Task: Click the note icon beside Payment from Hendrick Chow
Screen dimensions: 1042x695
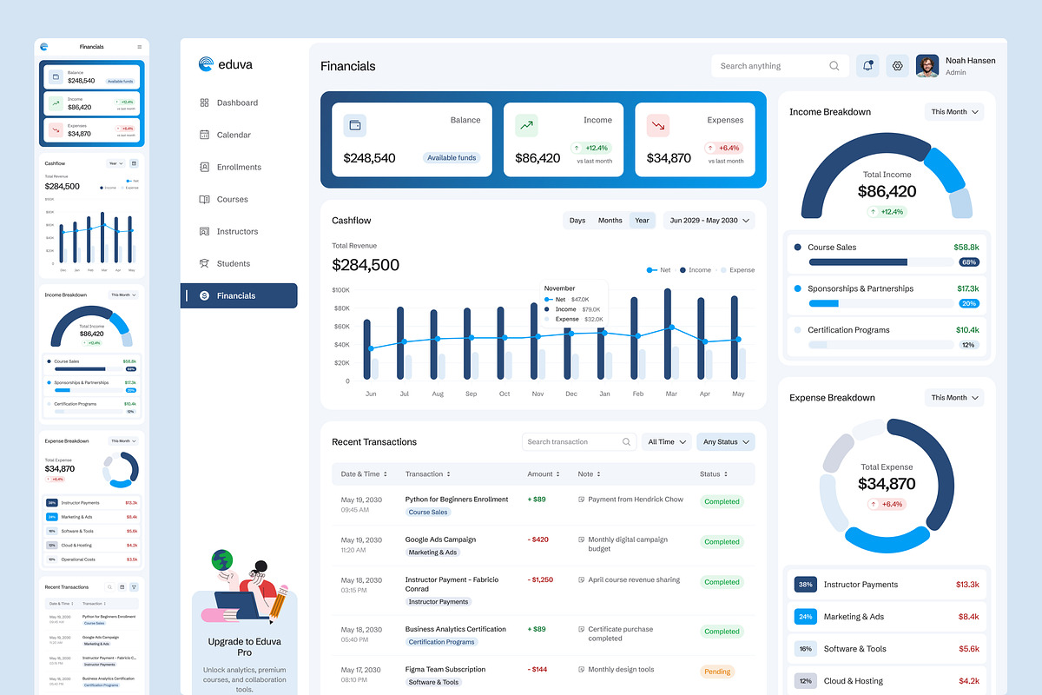Action: [x=582, y=500]
